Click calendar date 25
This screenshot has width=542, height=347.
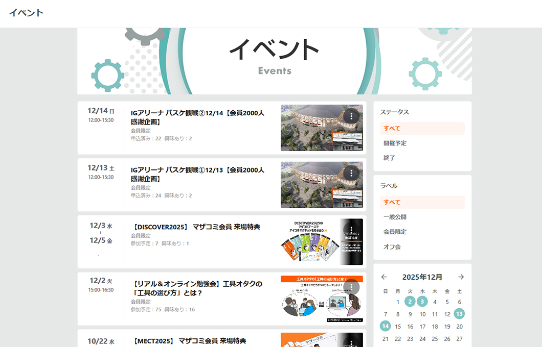pyautogui.click(x=435, y=339)
